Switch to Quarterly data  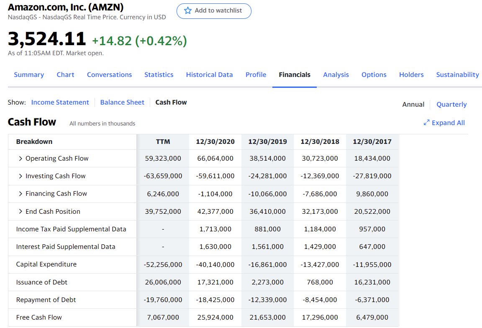451,105
